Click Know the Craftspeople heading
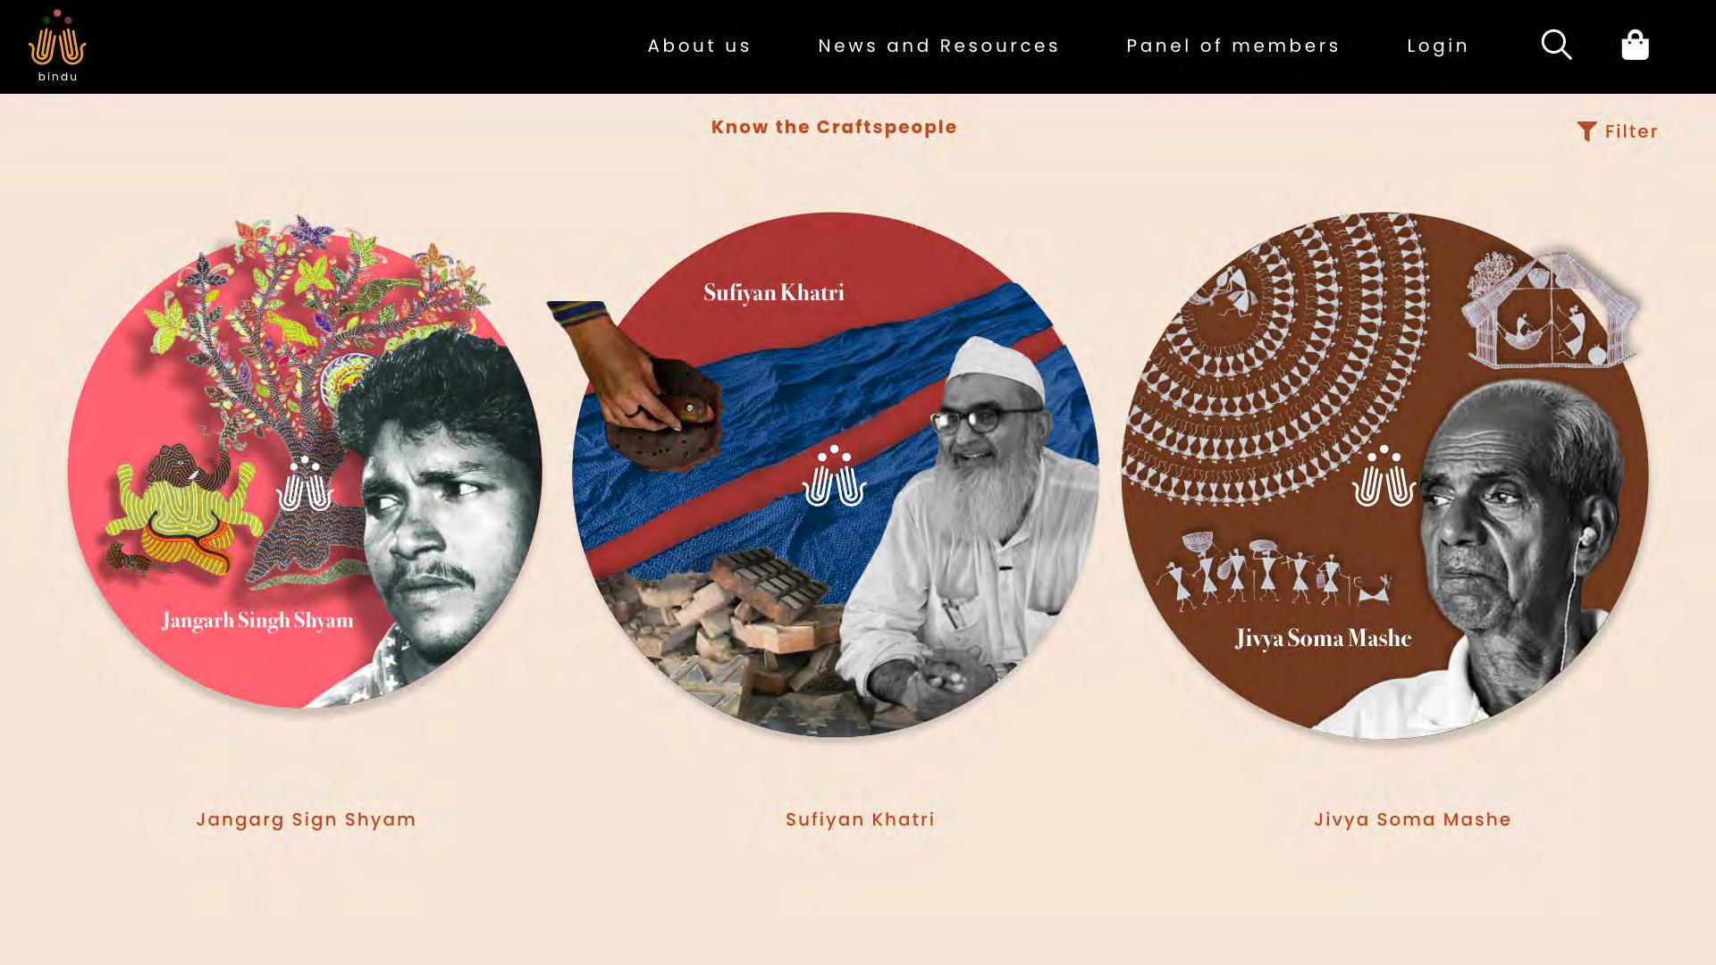The width and height of the screenshot is (1716, 965). coord(834,127)
